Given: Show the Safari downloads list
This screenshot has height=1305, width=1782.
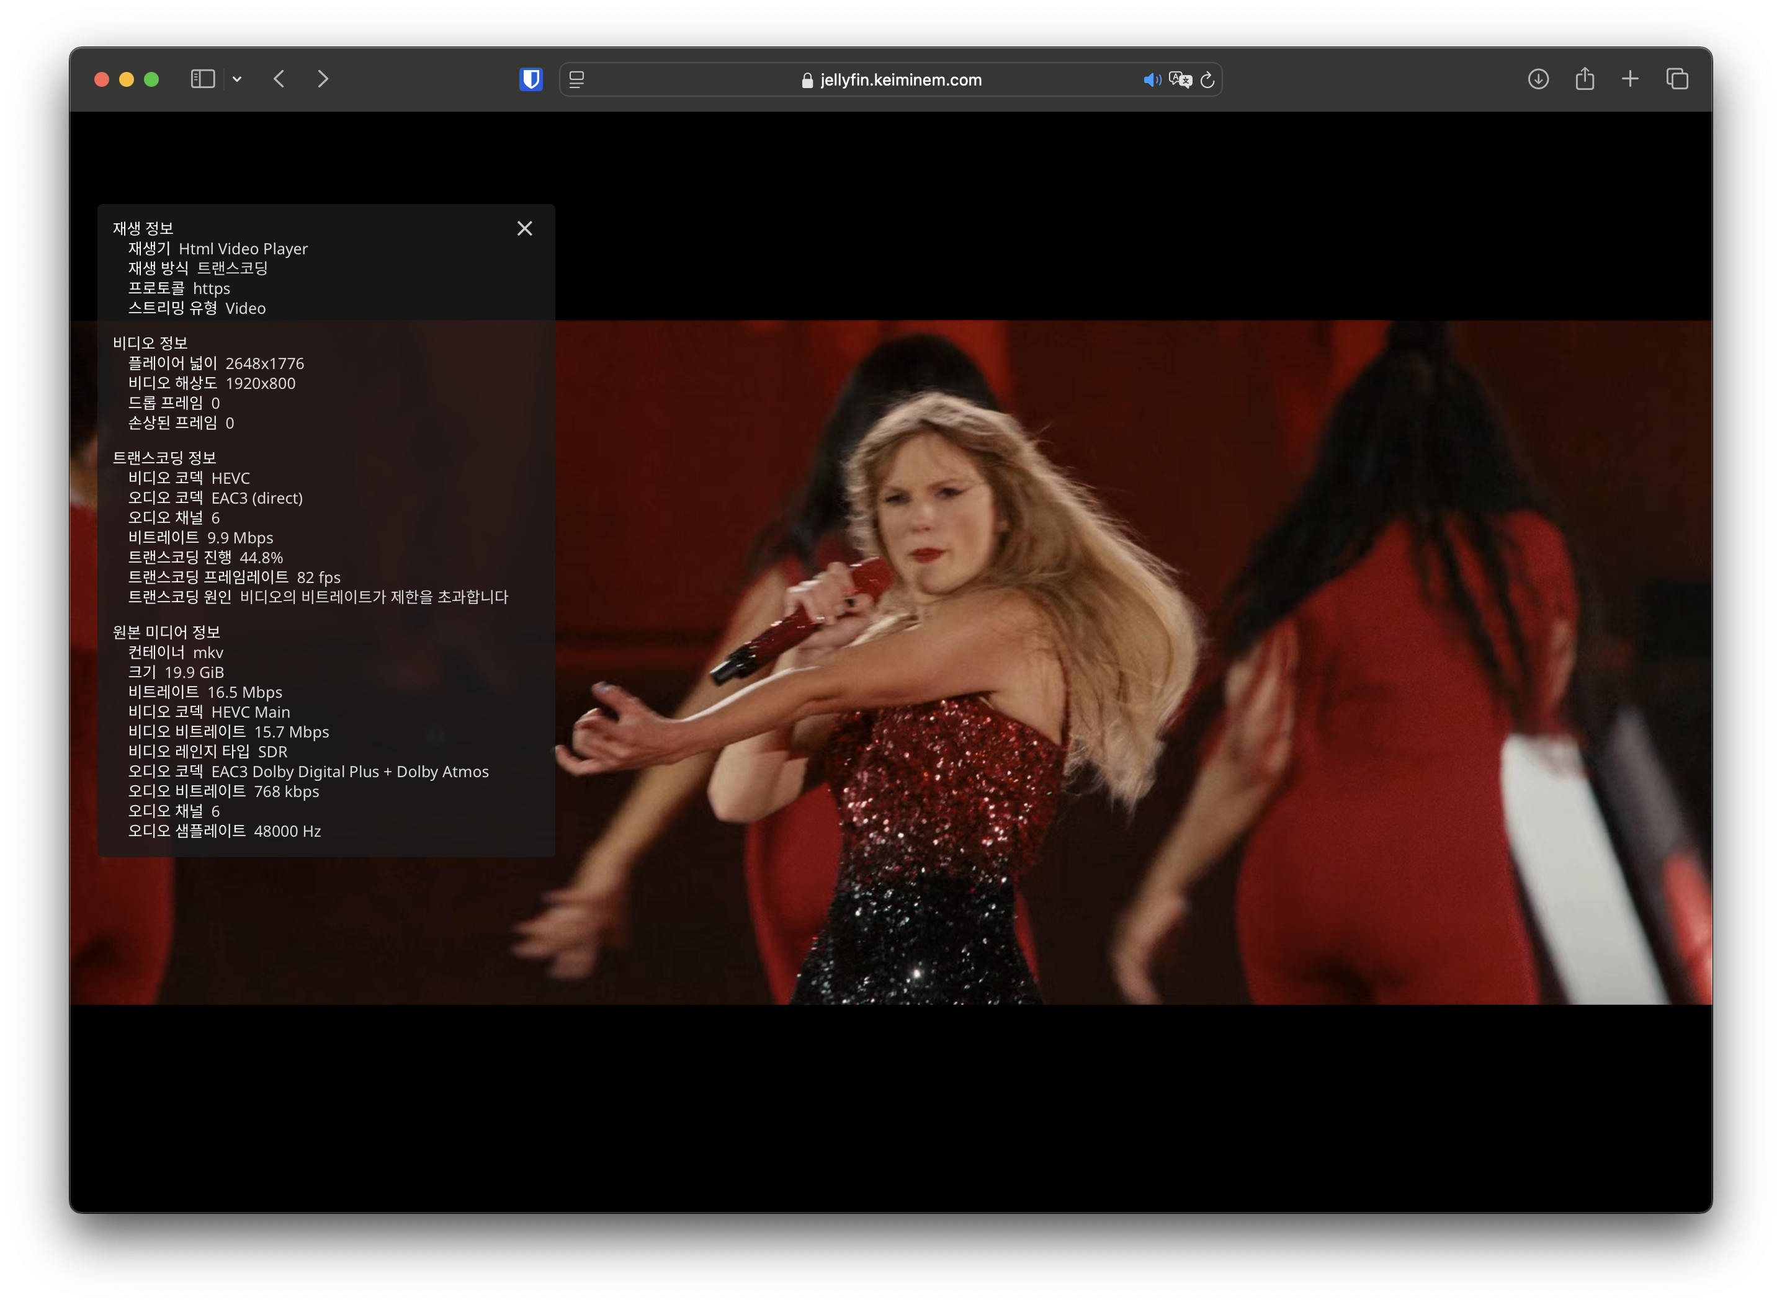Looking at the screenshot, I should [1538, 79].
